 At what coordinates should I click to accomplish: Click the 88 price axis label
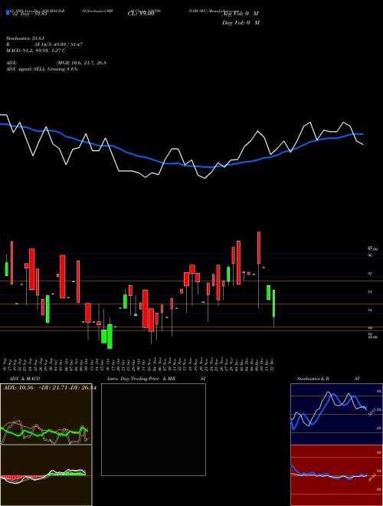click(370, 292)
